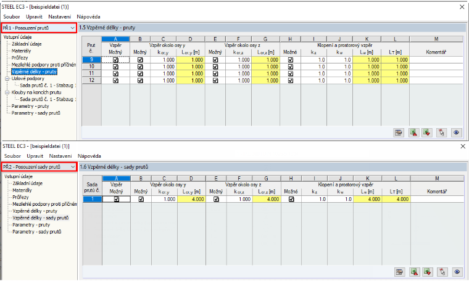Toggle column E Možný checkbox for member 11
This screenshot has height=281, width=469.
215,73
